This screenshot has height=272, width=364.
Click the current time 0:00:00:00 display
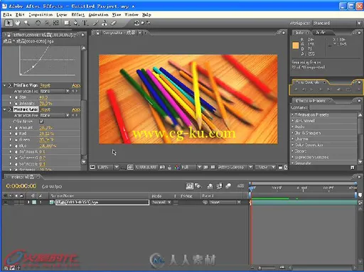click(x=21, y=186)
